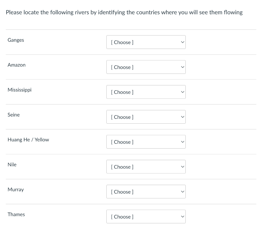The height and width of the screenshot is (225, 261).
Task: Open the Murray country dropdown
Action: [x=146, y=192]
